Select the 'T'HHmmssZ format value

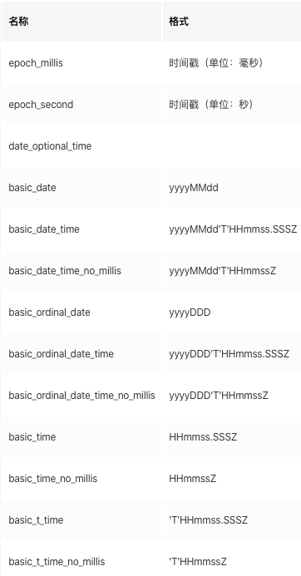(x=198, y=561)
